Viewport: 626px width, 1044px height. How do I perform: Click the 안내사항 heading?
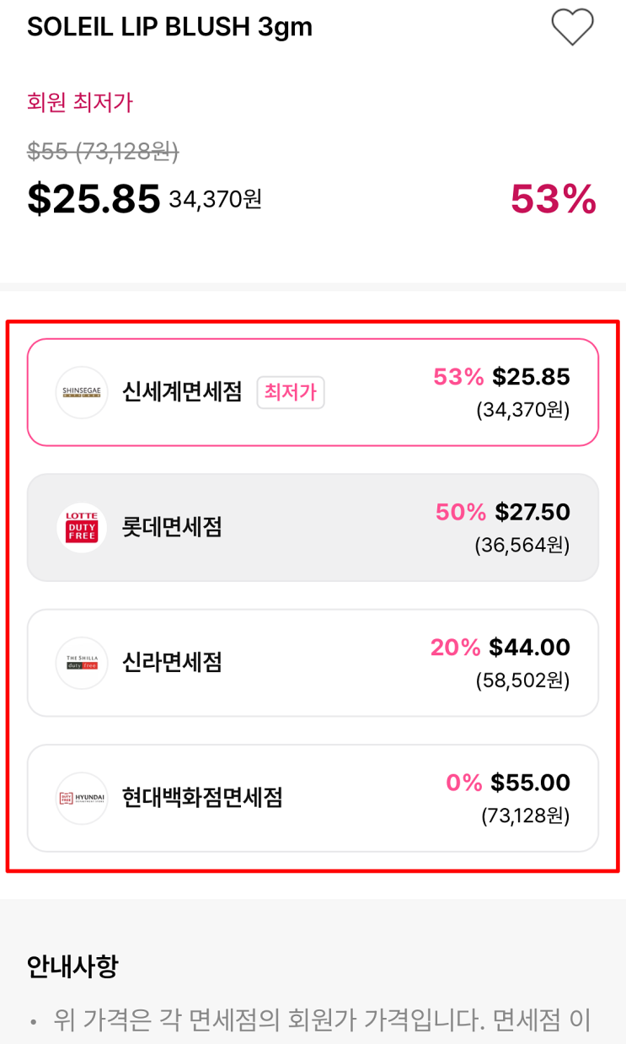pyautogui.click(x=72, y=966)
